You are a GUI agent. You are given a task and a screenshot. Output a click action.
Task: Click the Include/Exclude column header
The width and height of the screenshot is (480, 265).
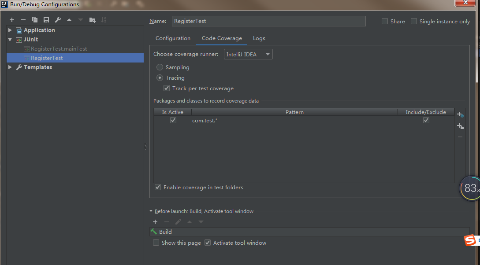426,112
